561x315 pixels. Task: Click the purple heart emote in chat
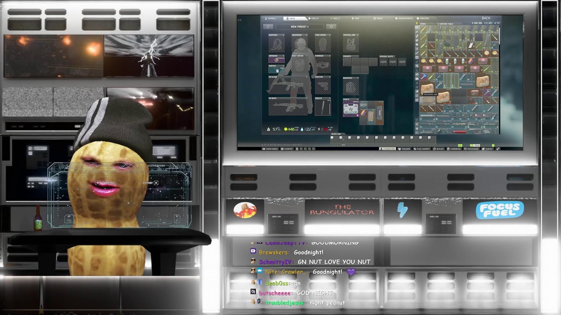click(x=351, y=272)
